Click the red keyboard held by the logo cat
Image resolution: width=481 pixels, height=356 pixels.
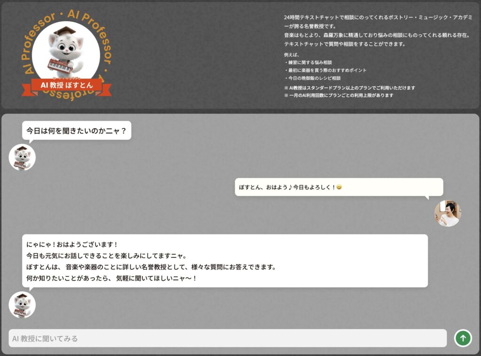pos(60,65)
